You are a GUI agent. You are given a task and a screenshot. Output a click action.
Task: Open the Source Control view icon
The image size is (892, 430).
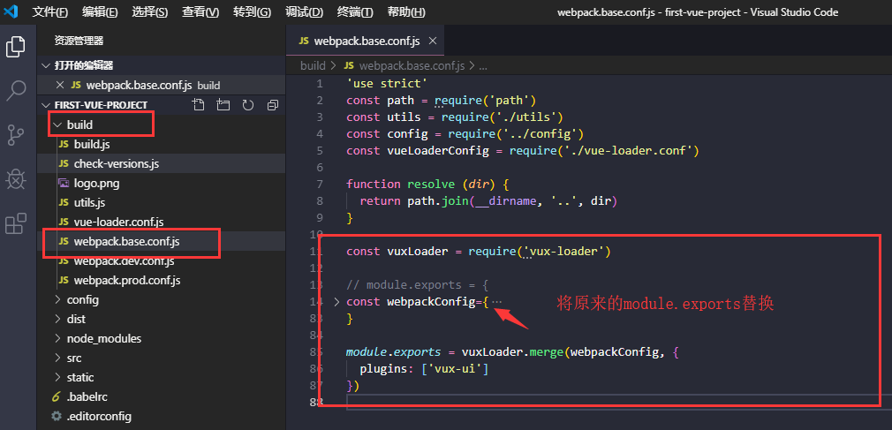click(x=16, y=134)
